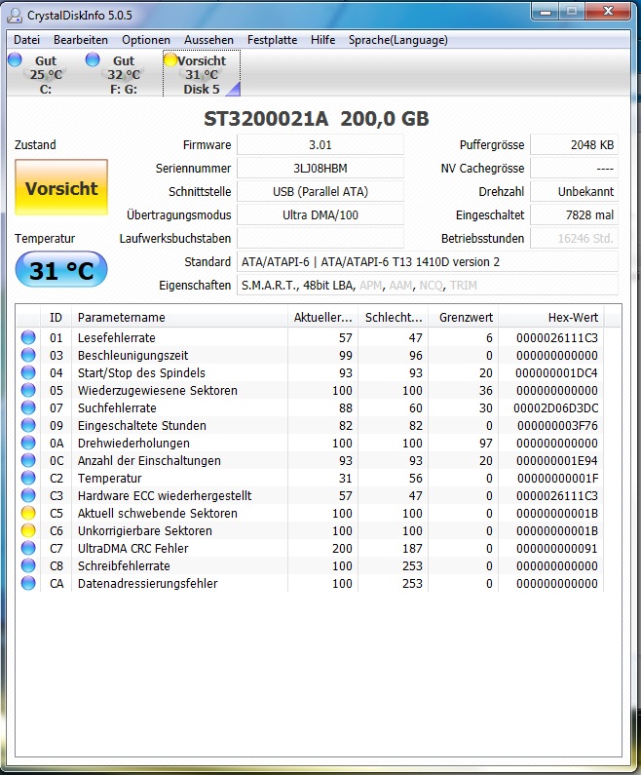Click the yellow icon for Unkorrigierbare Sektoren
Image resolution: width=641 pixels, height=775 pixels.
point(28,530)
